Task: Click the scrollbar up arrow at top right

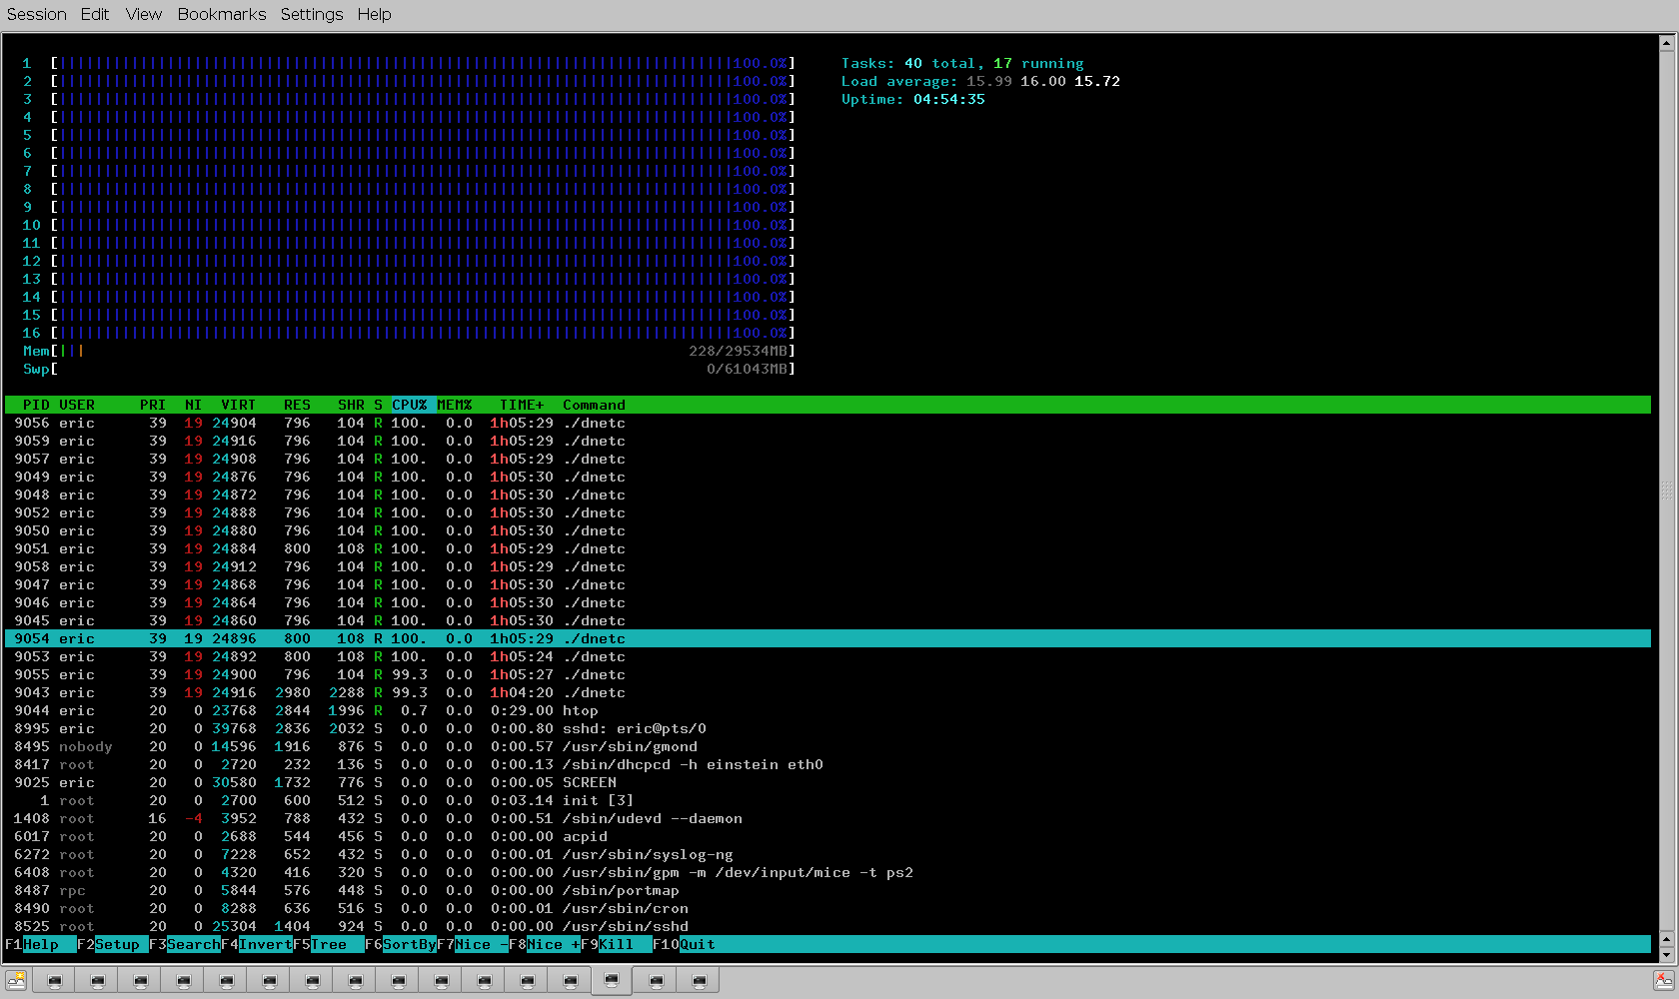Action: pyautogui.click(x=1666, y=43)
